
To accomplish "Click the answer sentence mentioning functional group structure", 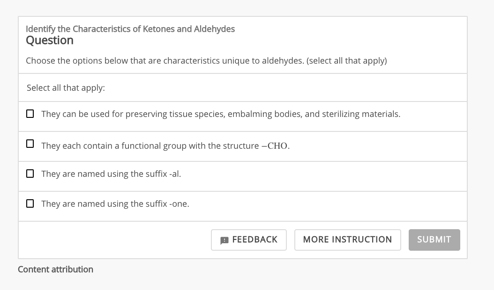I will pos(165,146).
